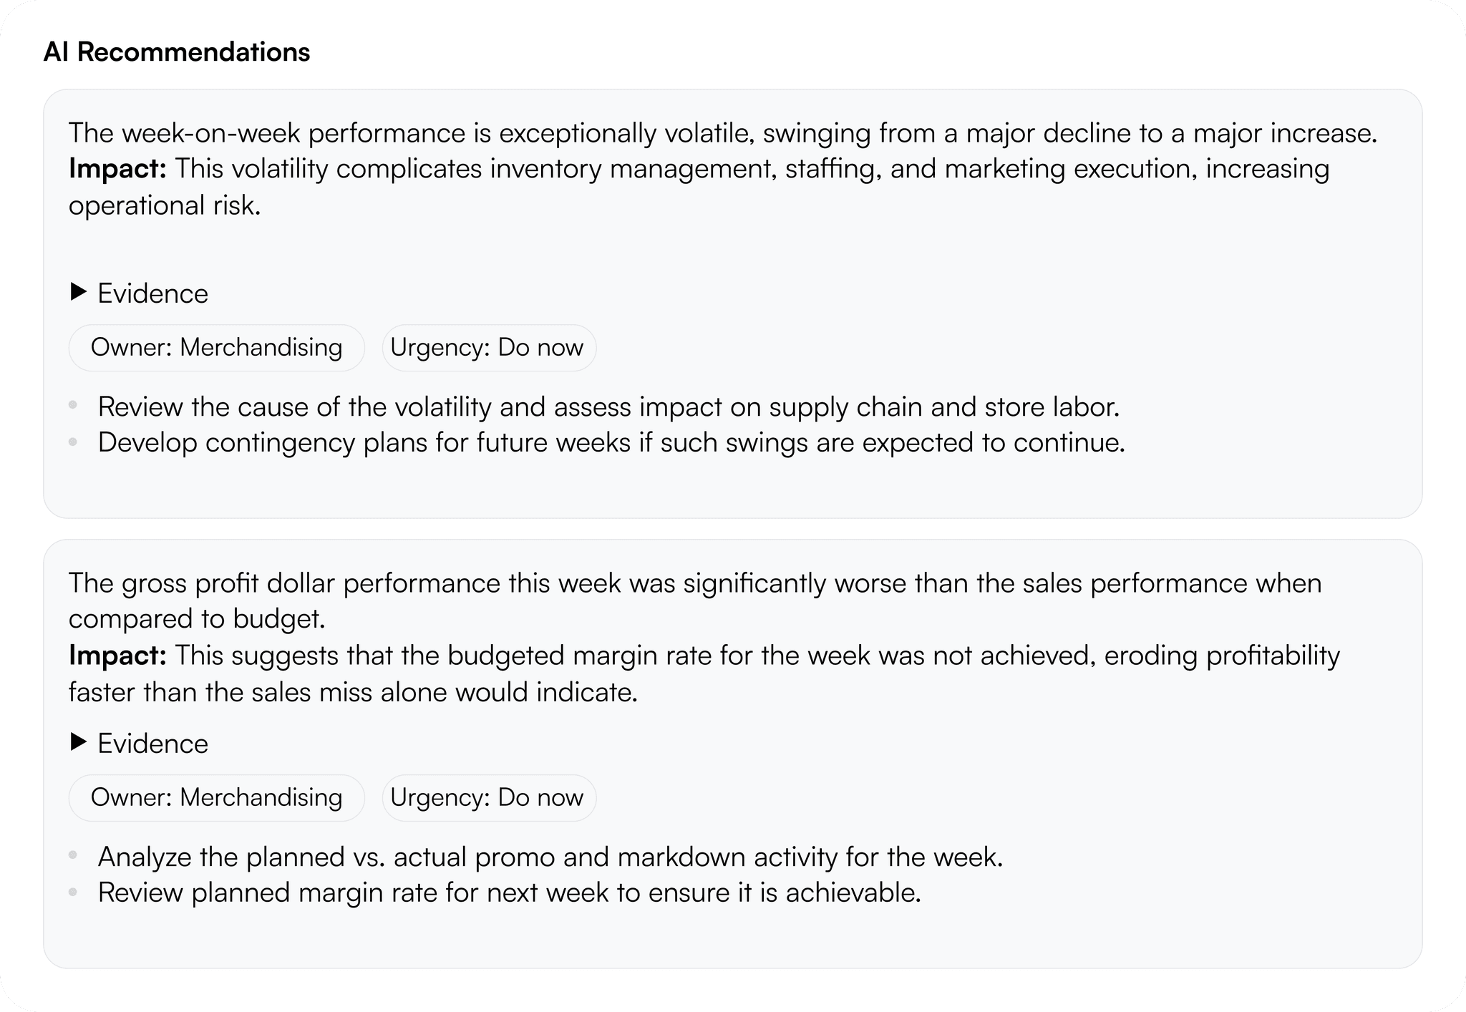The width and height of the screenshot is (1466, 1012).
Task: Click the Evidence label under the gross profit recommendation
Action: [152, 744]
